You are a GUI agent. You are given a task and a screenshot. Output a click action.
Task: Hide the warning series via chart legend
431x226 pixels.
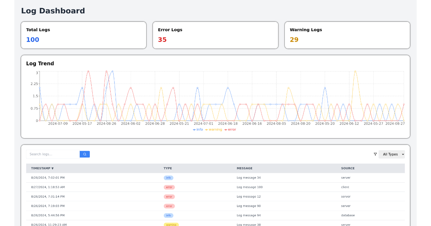coord(214,130)
